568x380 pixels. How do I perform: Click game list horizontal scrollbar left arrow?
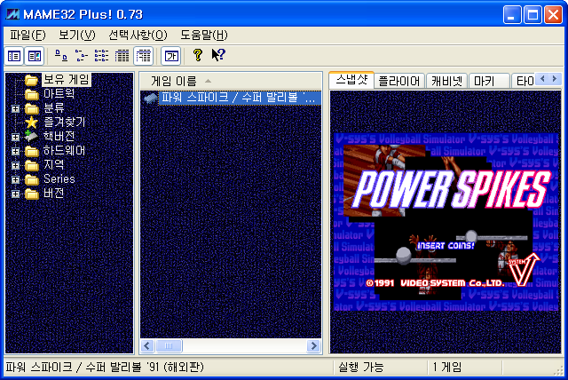147,346
